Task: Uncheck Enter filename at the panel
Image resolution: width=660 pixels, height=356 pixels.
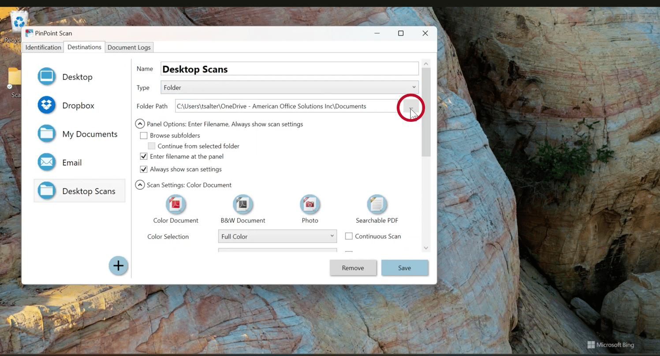Action: click(144, 156)
